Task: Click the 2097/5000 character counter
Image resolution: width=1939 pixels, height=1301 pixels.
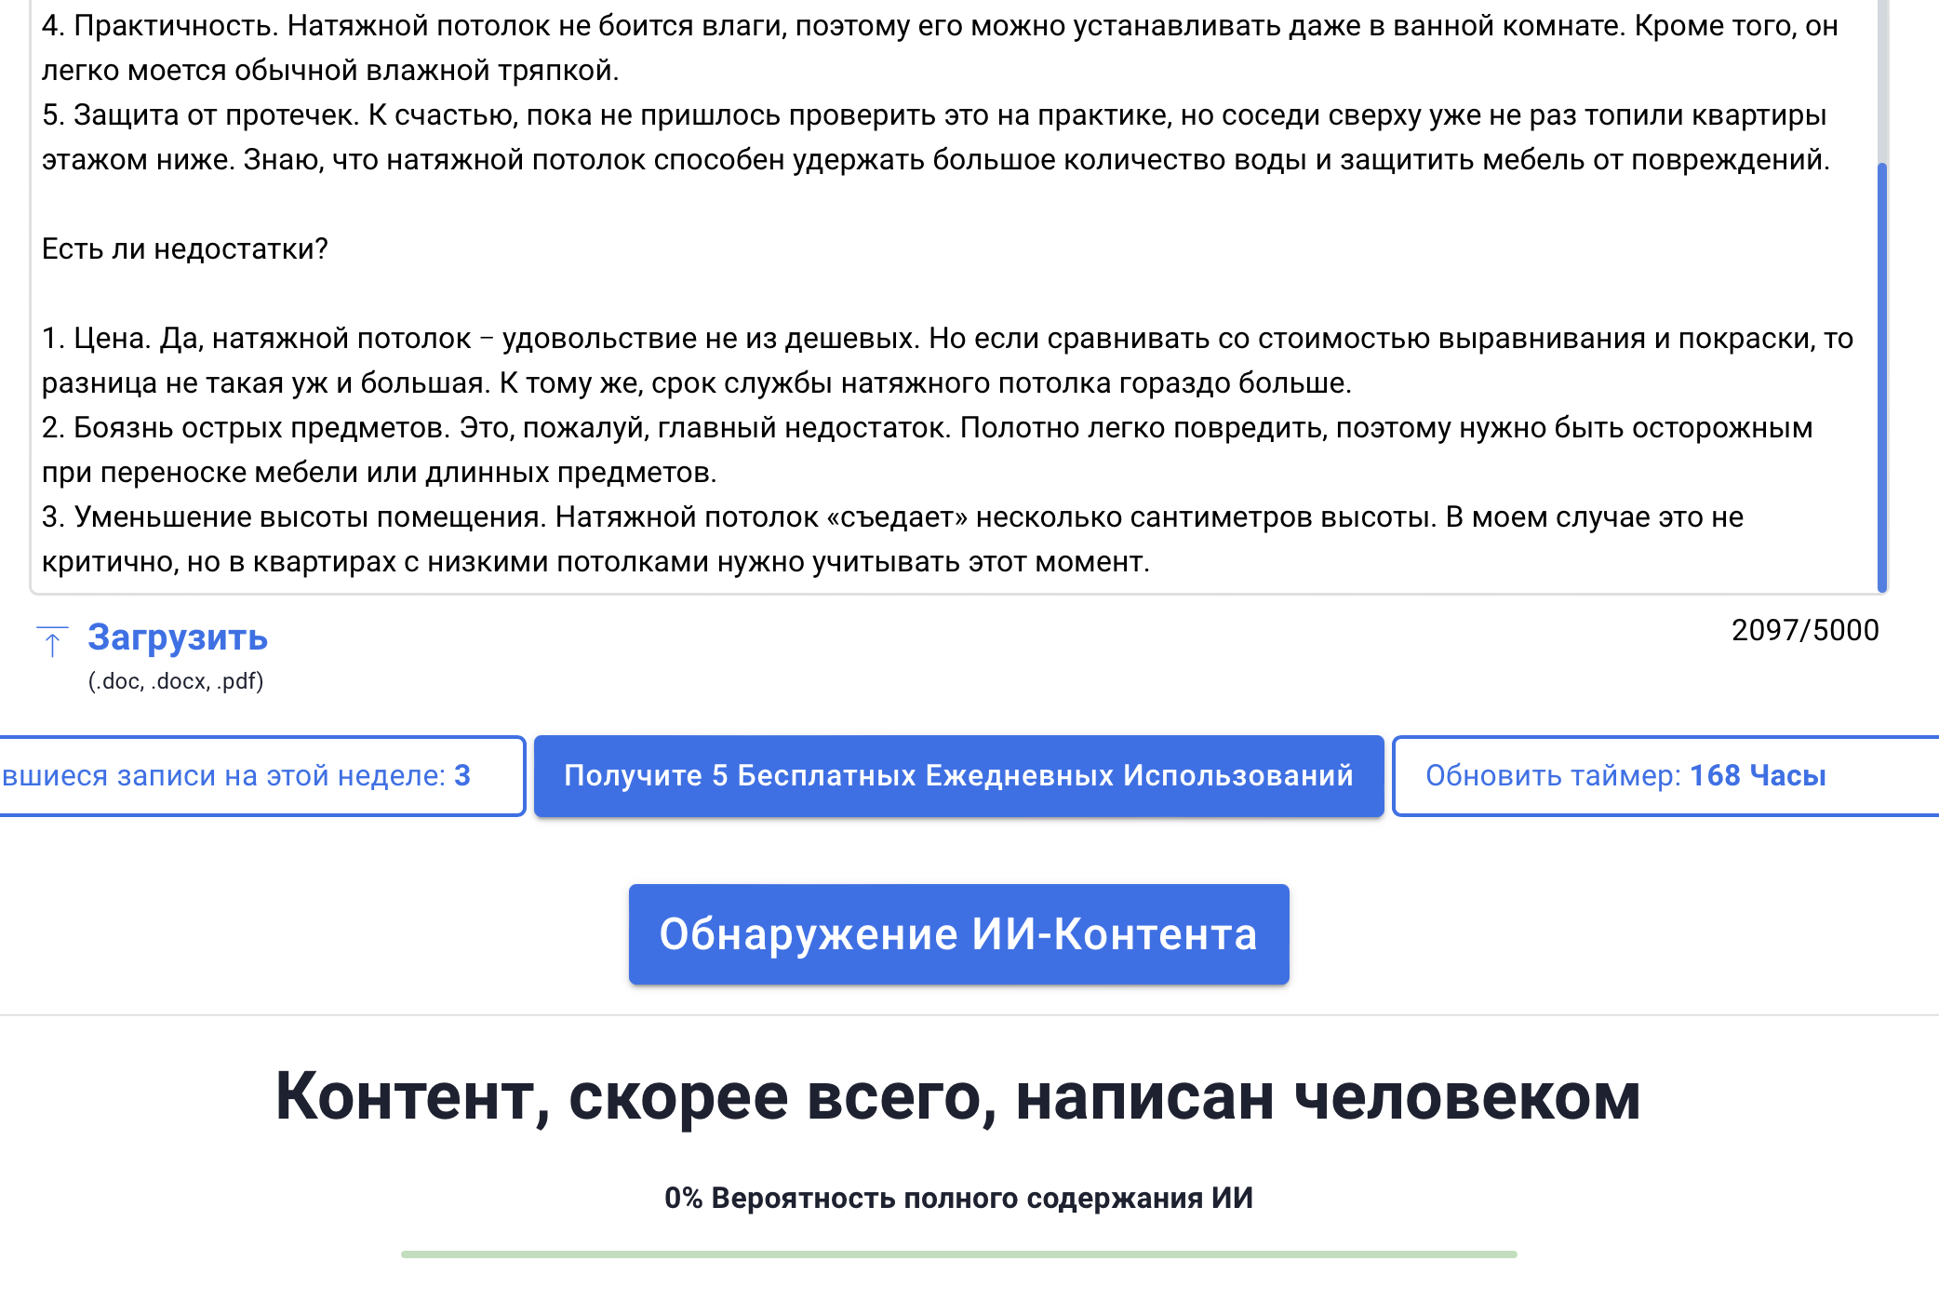Action: pyautogui.click(x=1804, y=631)
